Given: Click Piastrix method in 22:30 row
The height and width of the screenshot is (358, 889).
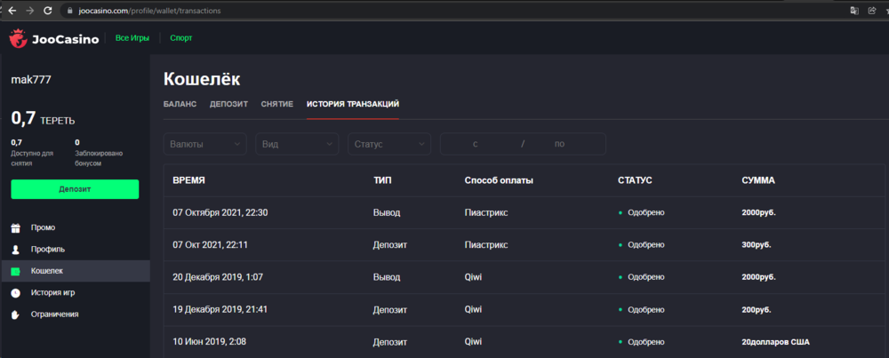Looking at the screenshot, I should pos(486,213).
